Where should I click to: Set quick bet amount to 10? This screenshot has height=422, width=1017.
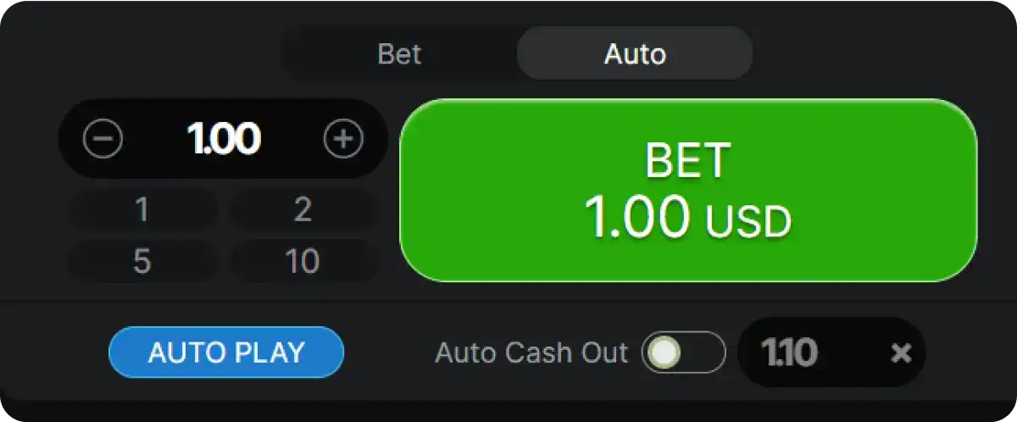[x=303, y=262]
